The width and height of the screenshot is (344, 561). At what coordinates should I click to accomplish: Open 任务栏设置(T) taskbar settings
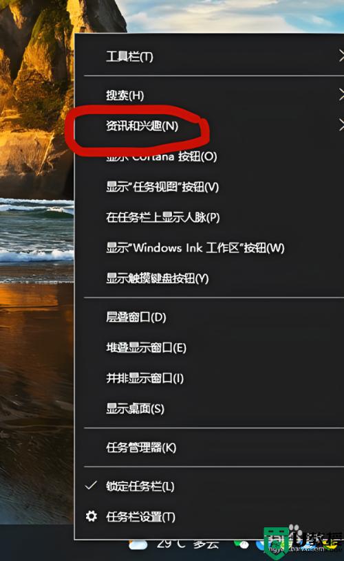pos(209,516)
